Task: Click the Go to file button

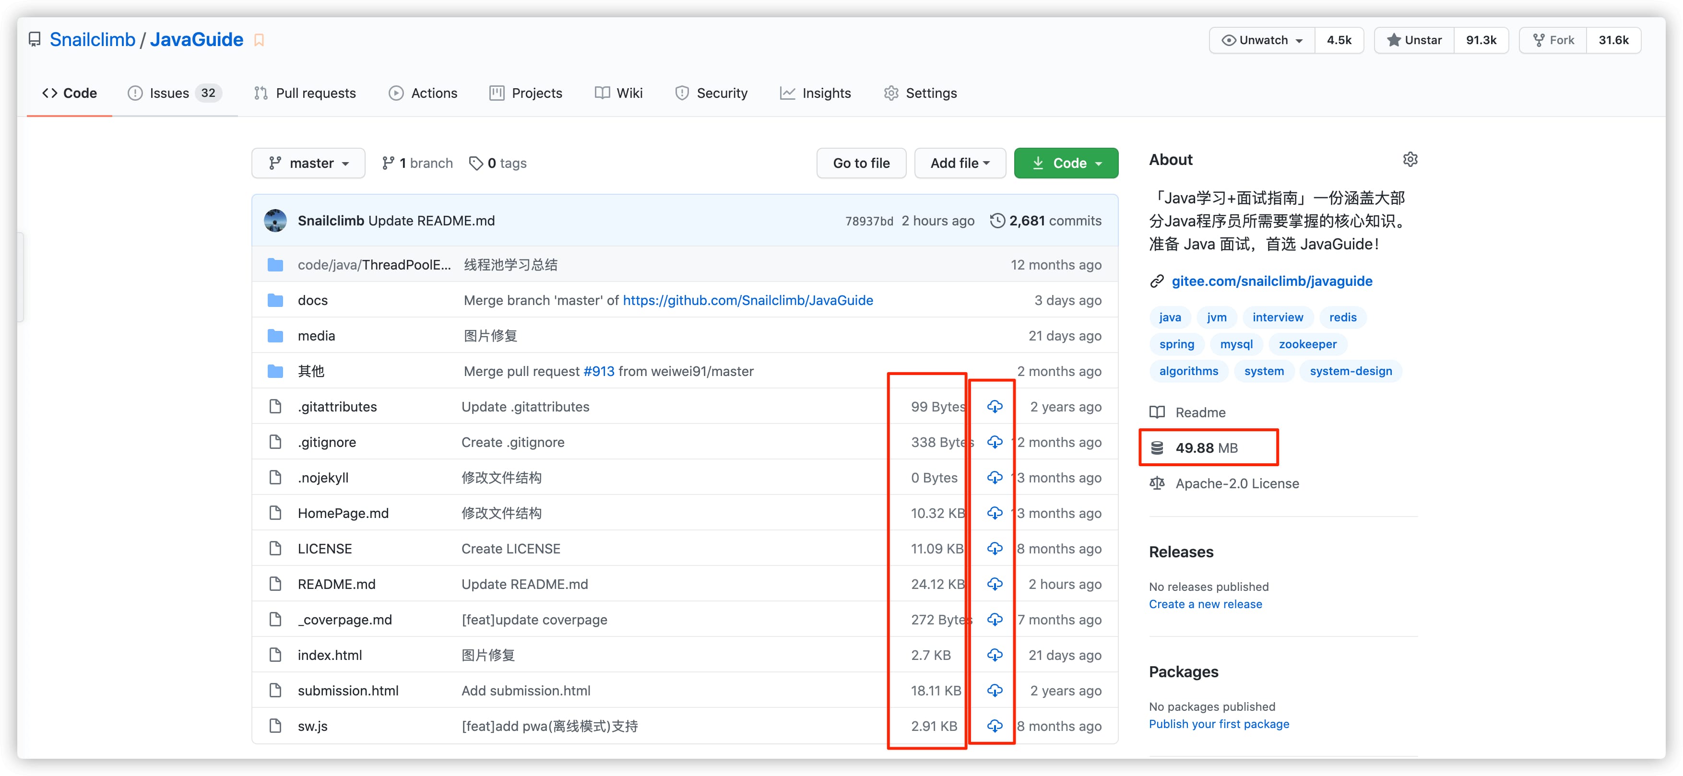Action: pyautogui.click(x=861, y=163)
